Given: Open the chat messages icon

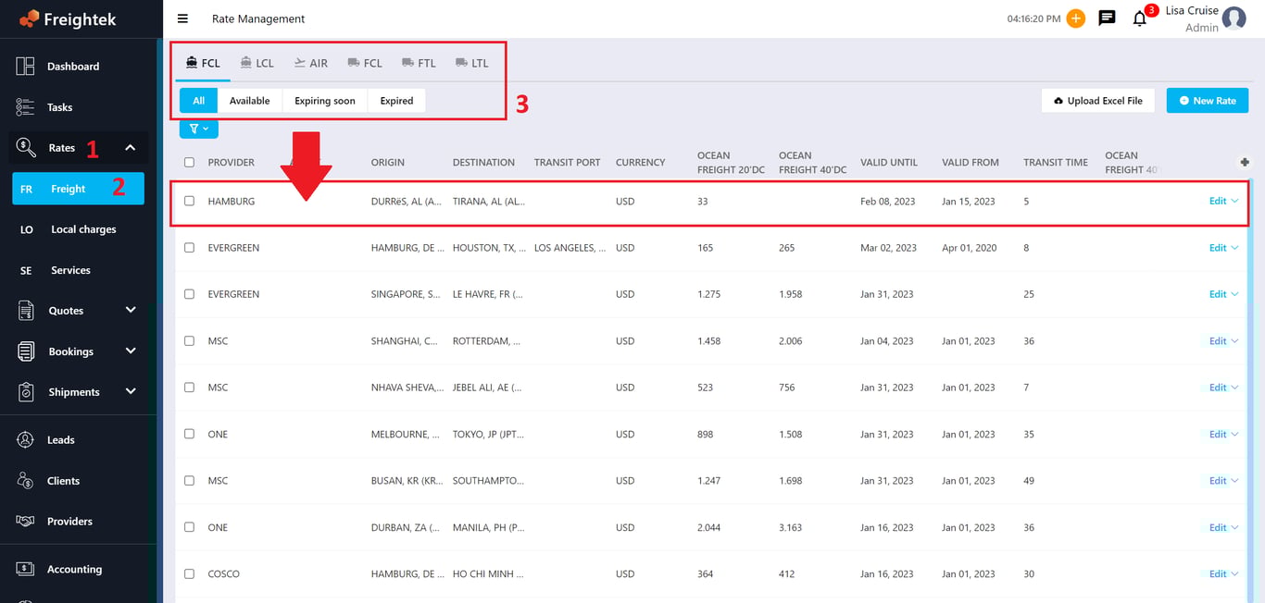Looking at the screenshot, I should (1107, 18).
